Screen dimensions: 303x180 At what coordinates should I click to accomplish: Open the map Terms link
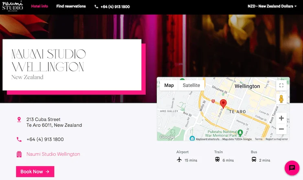click(x=258, y=139)
